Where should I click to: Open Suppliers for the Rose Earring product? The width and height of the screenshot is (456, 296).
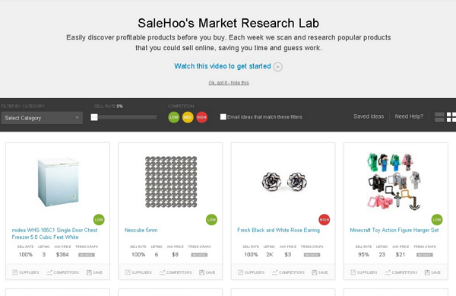click(x=251, y=272)
